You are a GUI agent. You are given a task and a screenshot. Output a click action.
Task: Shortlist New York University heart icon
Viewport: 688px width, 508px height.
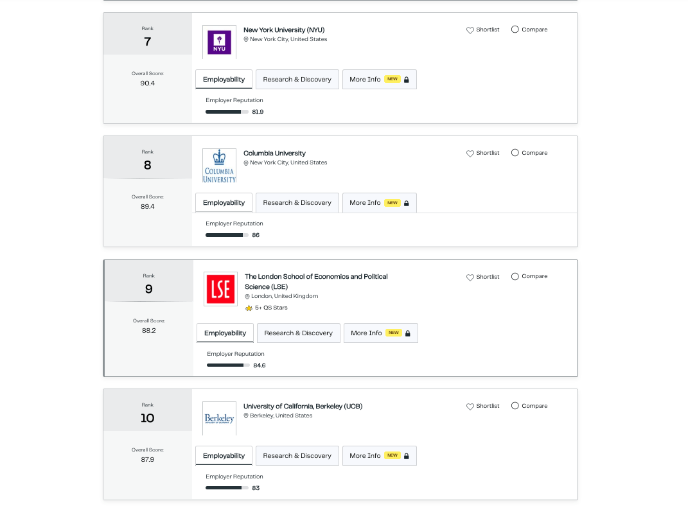[470, 30]
